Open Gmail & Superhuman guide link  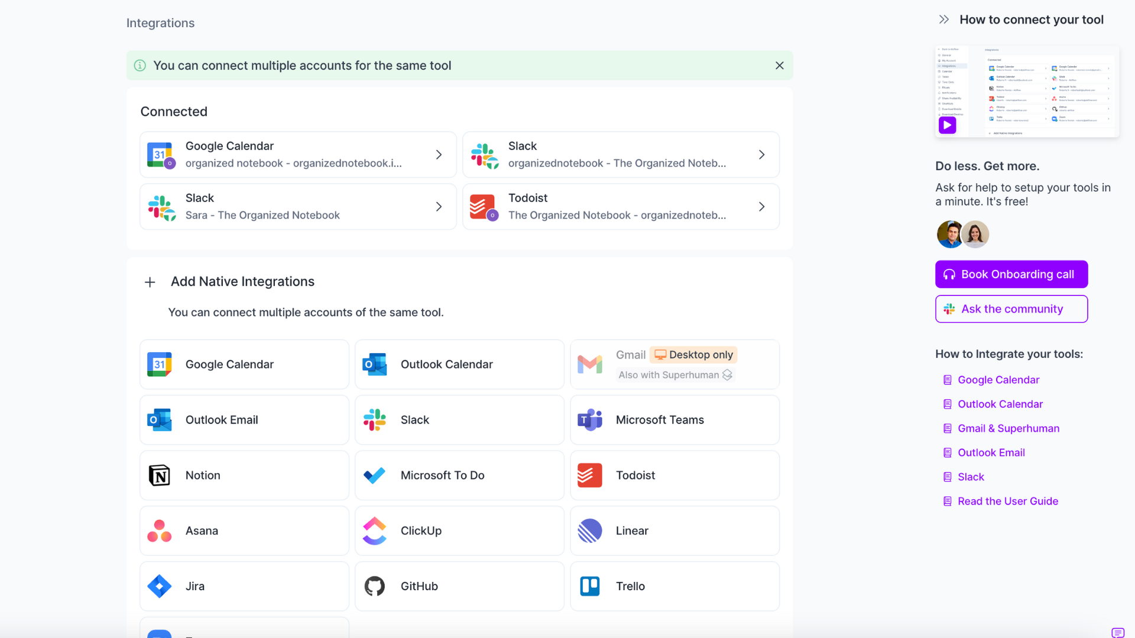coord(1008,428)
